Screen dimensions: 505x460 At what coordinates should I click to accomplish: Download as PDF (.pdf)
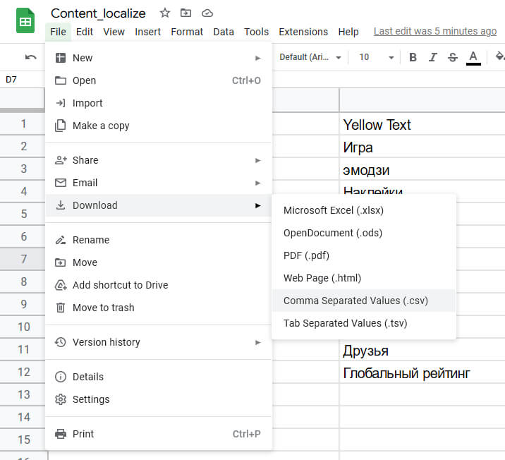364,255
